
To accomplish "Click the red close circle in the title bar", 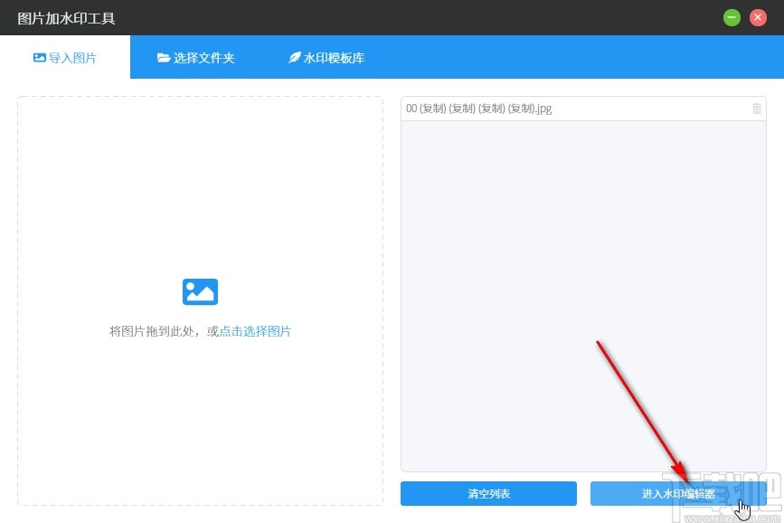I will pos(757,17).
